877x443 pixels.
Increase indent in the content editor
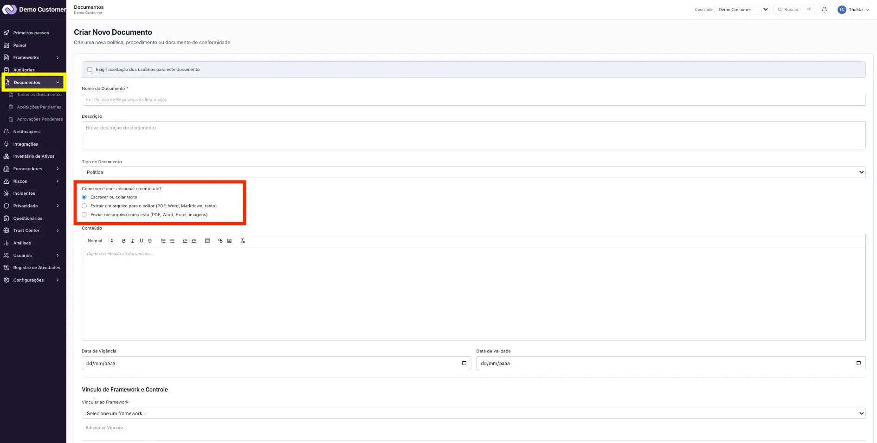pos(194,241)
